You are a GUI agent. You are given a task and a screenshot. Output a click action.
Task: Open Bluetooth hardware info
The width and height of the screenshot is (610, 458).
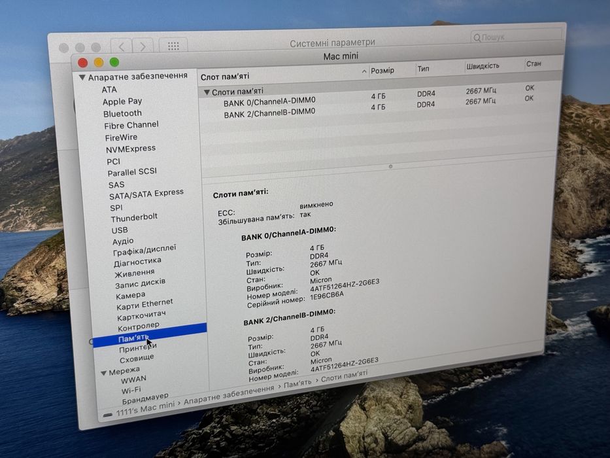point(122,113)
